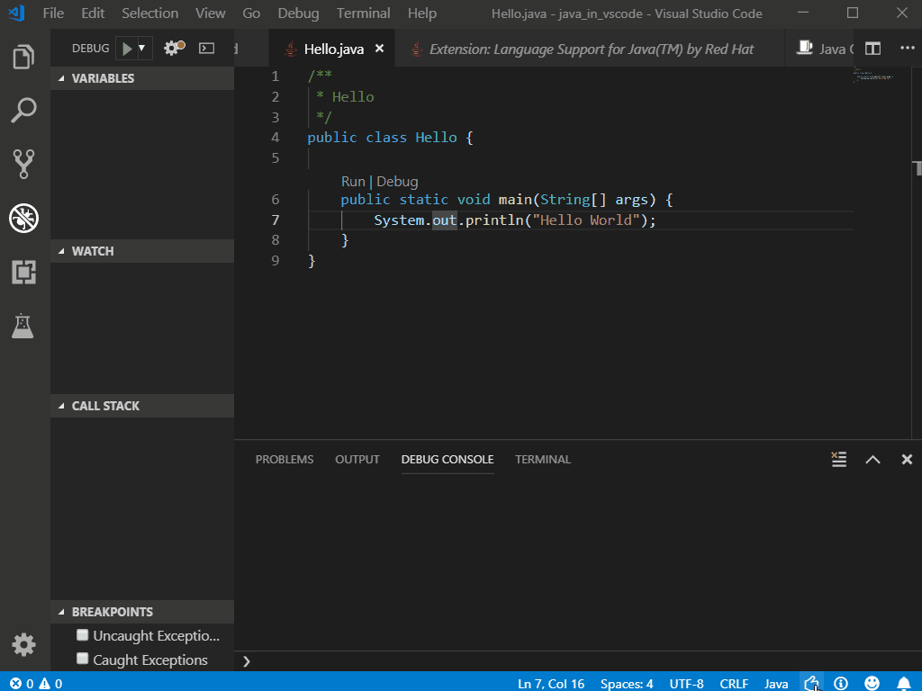Select the Search icon in the activity bar
Image resolution: width=922 pixels, height=691 pixels.
[x=23, y=110]
